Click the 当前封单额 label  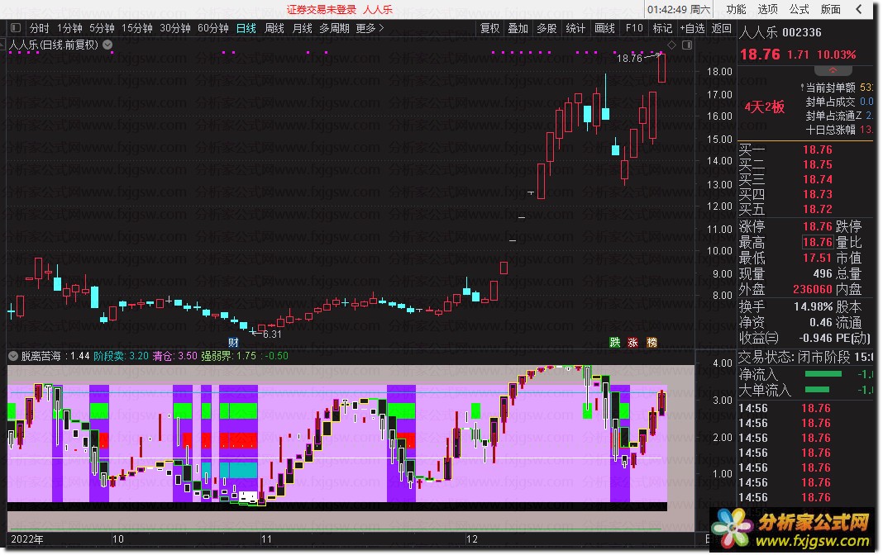click(x=830, y=88)
